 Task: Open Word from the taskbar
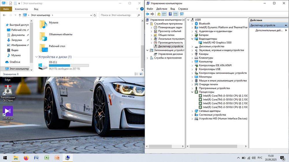point(36,158)
